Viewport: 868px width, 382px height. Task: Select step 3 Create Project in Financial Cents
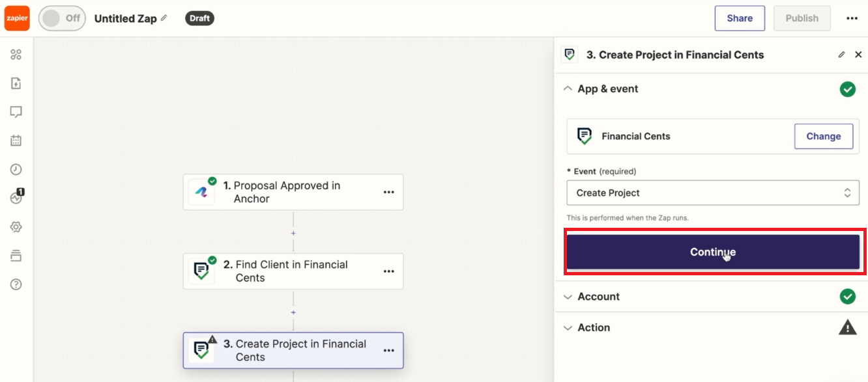[293, 351]
